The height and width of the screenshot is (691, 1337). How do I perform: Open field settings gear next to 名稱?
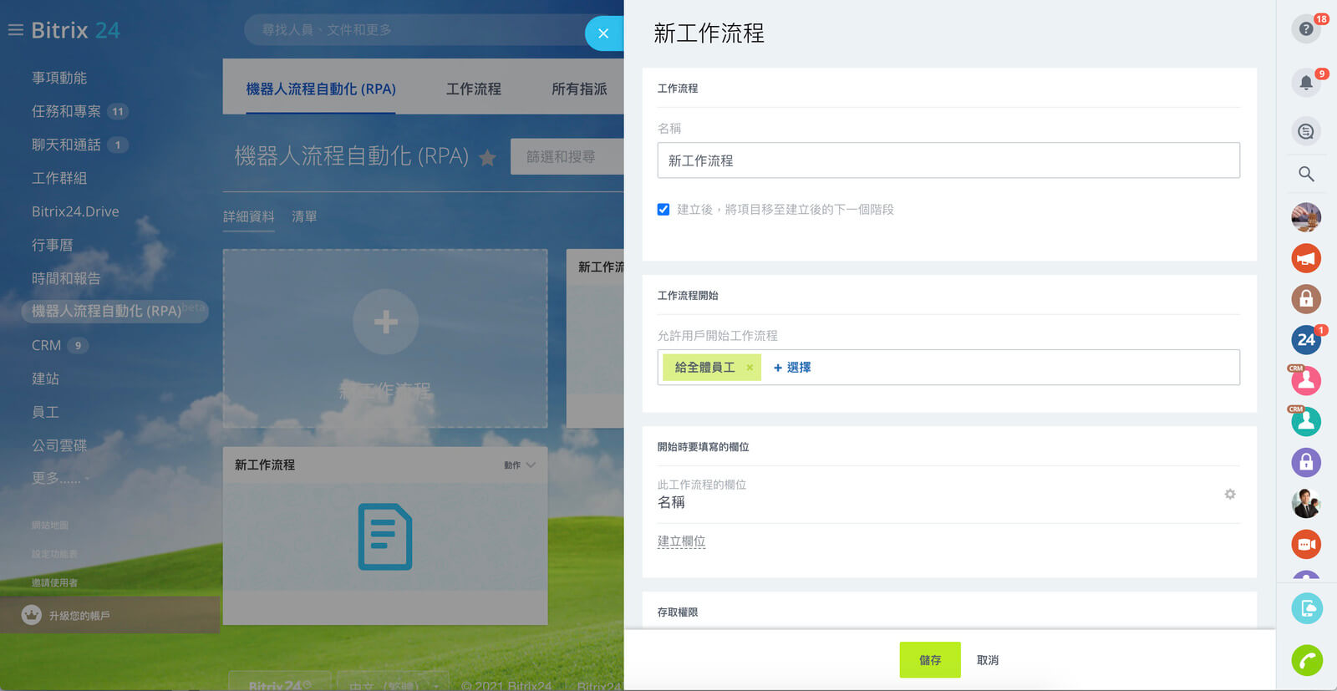(x=1230, y=495)
